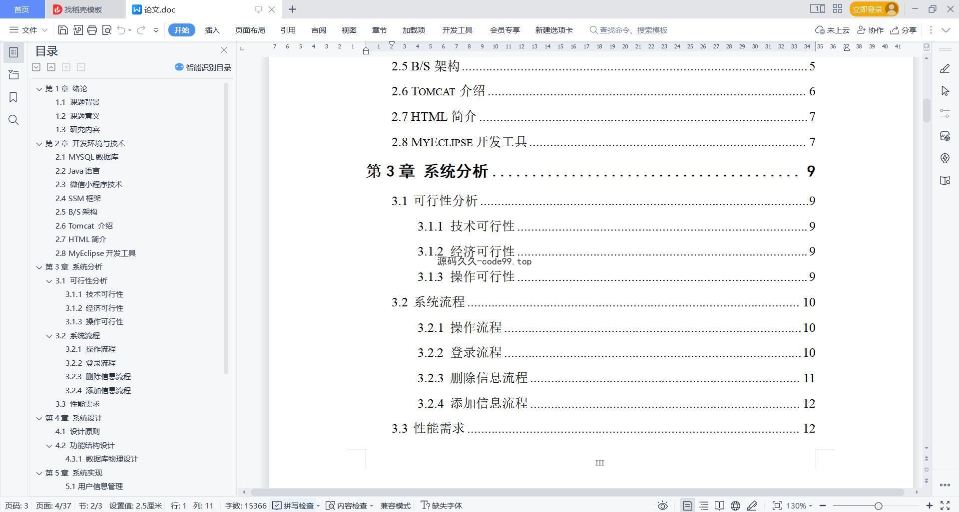Open the reading book icon in right sidebar
This screenshot has height=512, width=959.
(x=945, y=181)
